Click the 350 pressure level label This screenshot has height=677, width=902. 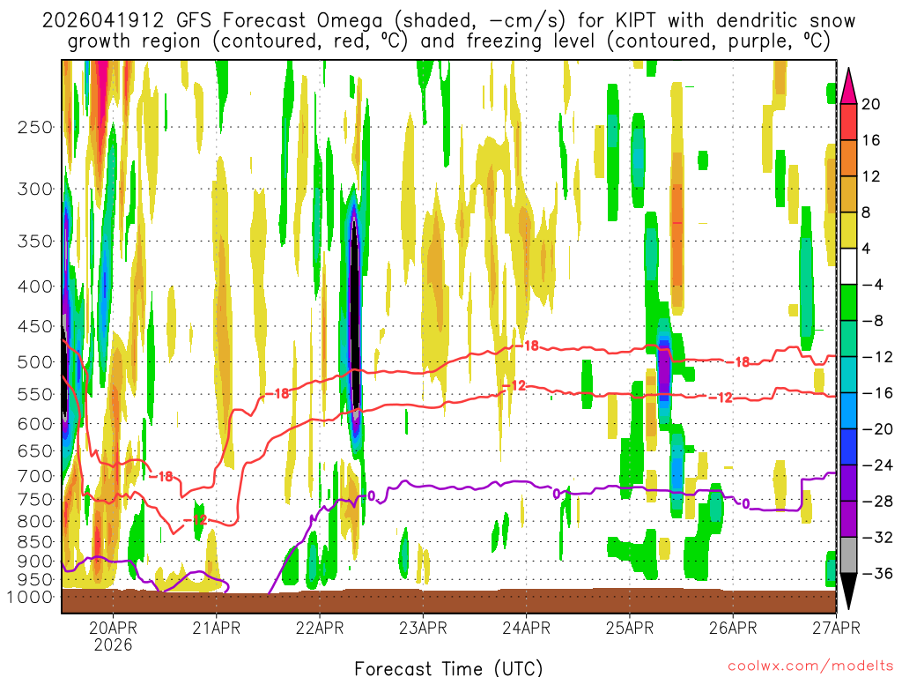tap(35, 242)
